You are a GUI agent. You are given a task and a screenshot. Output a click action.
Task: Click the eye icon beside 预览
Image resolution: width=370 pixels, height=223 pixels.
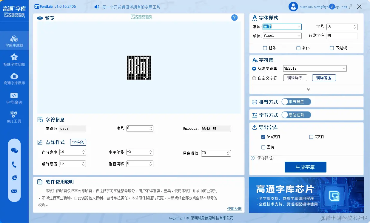coord(40,18)
